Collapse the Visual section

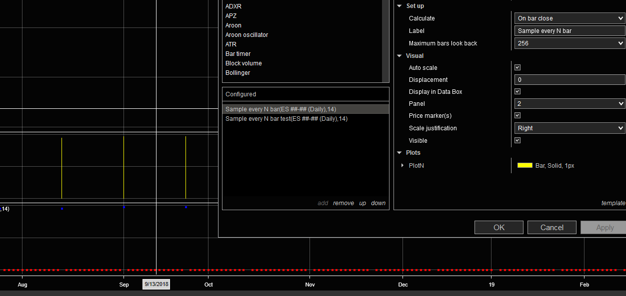tap(399, 56)
